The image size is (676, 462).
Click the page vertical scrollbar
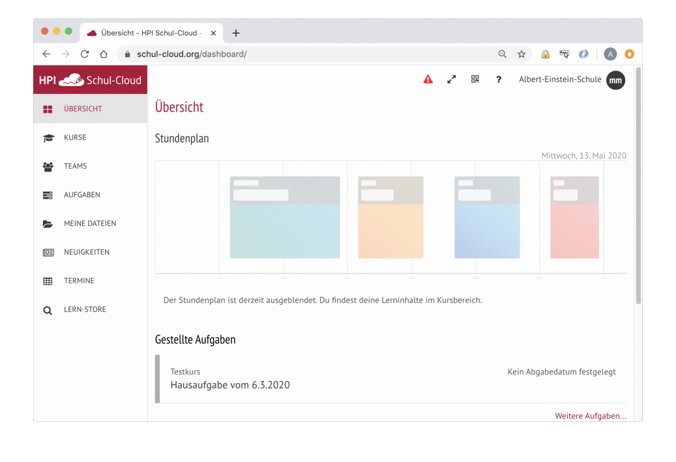[x=638, y=186]
